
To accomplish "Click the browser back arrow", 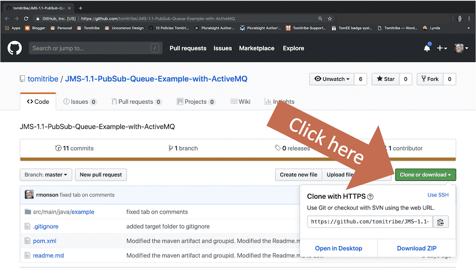I will (x=7, y=19).
